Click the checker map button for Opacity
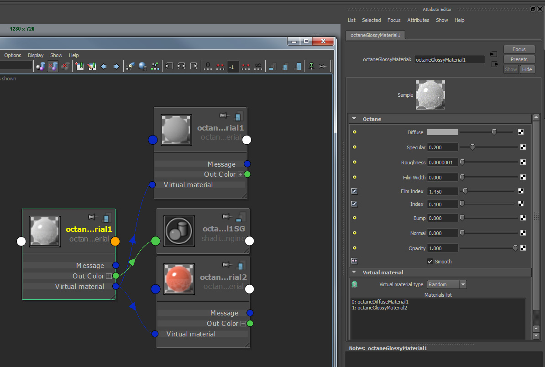 click(523, 248)
